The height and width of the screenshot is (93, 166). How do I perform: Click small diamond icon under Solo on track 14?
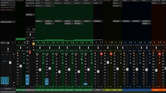pyautogui.click(x=150, y=60)
